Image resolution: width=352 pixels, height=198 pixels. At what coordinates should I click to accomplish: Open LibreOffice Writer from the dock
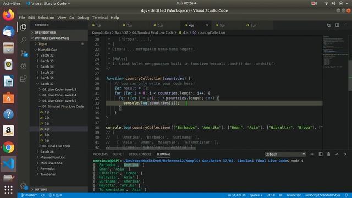9,81
